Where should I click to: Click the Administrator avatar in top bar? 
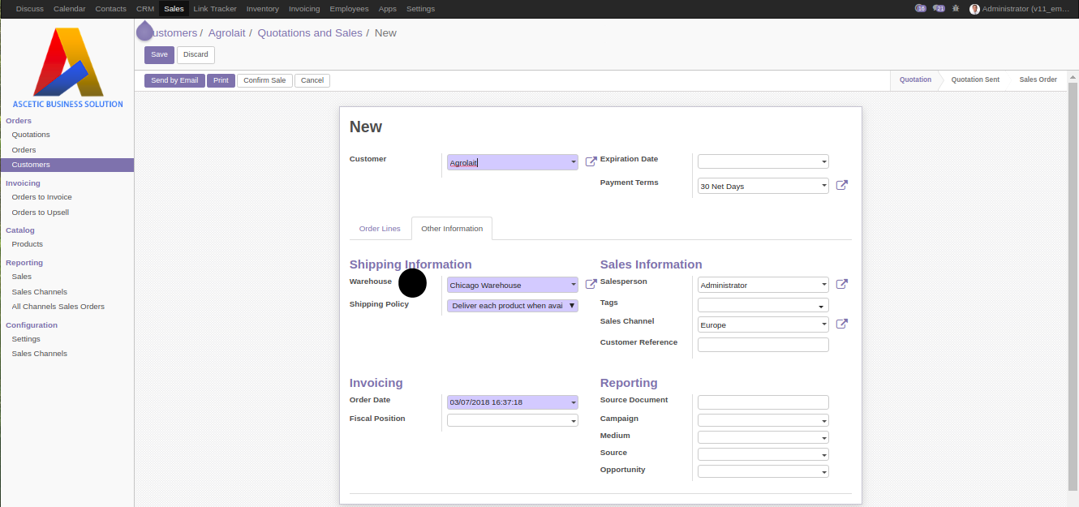[x=974, y=9]
